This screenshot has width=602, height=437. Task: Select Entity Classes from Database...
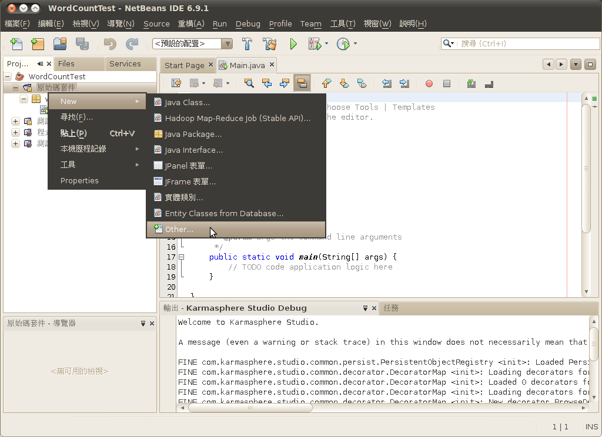[236, 213]
